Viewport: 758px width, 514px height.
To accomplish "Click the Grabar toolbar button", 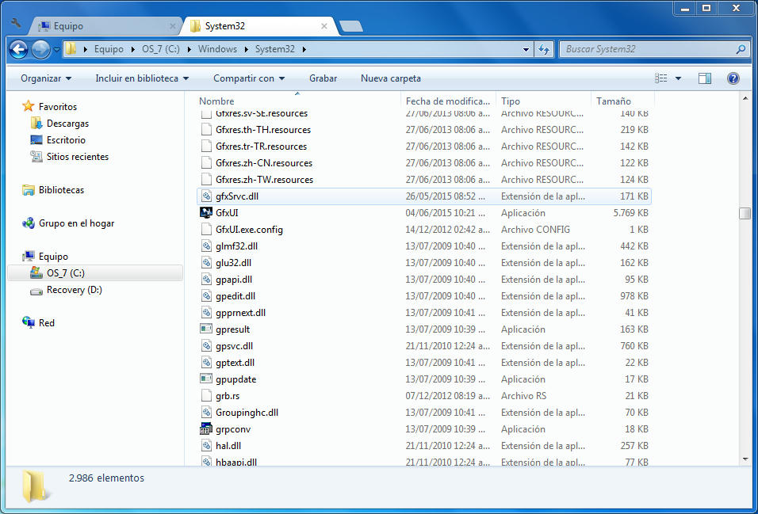I will click(323, 78).
